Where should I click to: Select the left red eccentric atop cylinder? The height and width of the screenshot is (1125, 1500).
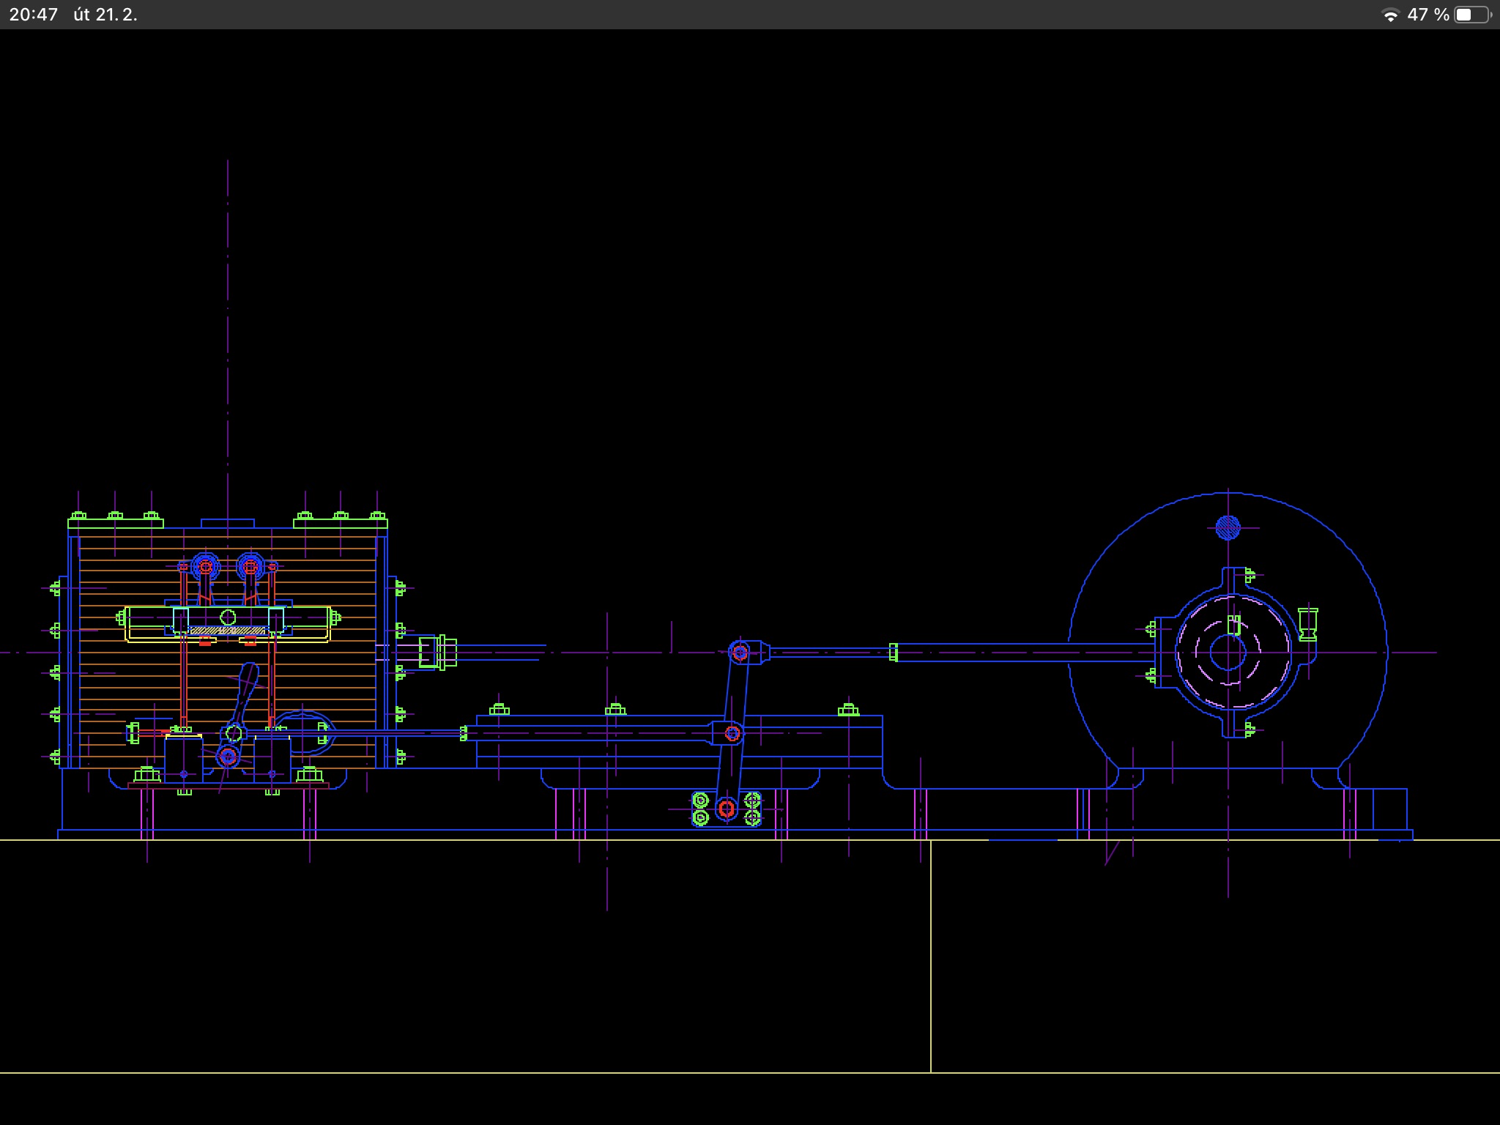coord(206,566)
